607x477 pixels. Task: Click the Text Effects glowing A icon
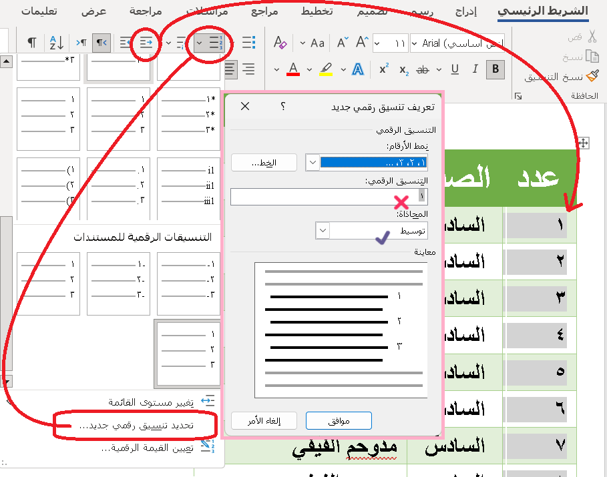pos(357,69)
